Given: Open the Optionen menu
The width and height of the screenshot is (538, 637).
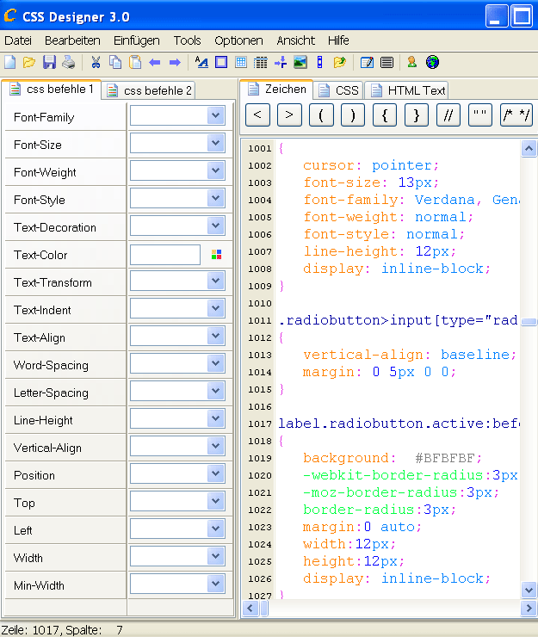Looking at the screenshot, I should (x=238, y=40).
